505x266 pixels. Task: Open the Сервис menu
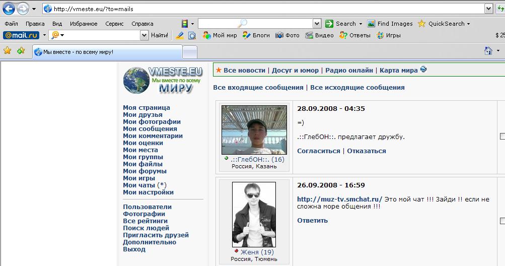pos(114,24)
